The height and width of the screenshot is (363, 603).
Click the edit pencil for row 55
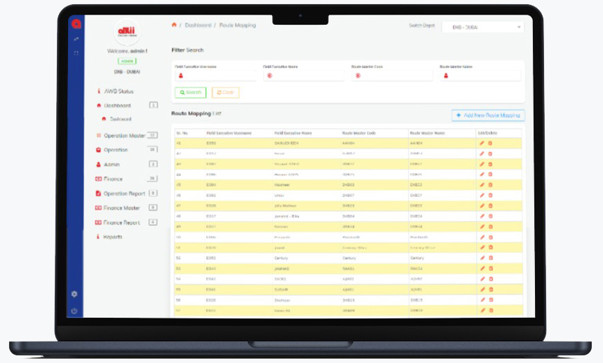(x=482, y=290)
